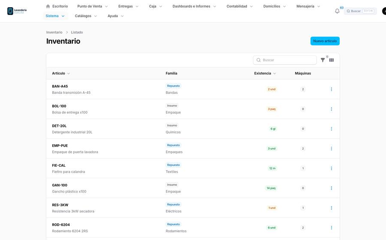Image resolution: width=386 pixels, height=240 pixels.
Task: Select article FIE-CAL
Action: pos(59,165)
